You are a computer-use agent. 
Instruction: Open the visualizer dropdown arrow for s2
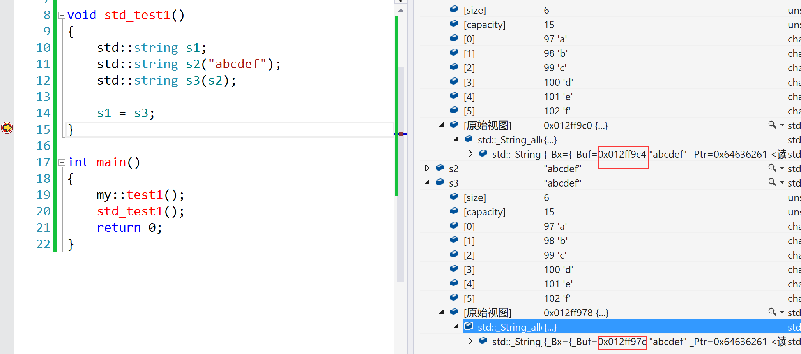pos(782,168)
